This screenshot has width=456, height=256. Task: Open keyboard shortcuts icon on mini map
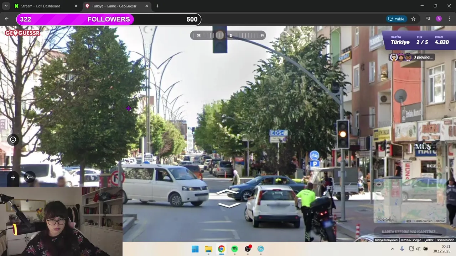pyautogui.click(x=409, y=221)
